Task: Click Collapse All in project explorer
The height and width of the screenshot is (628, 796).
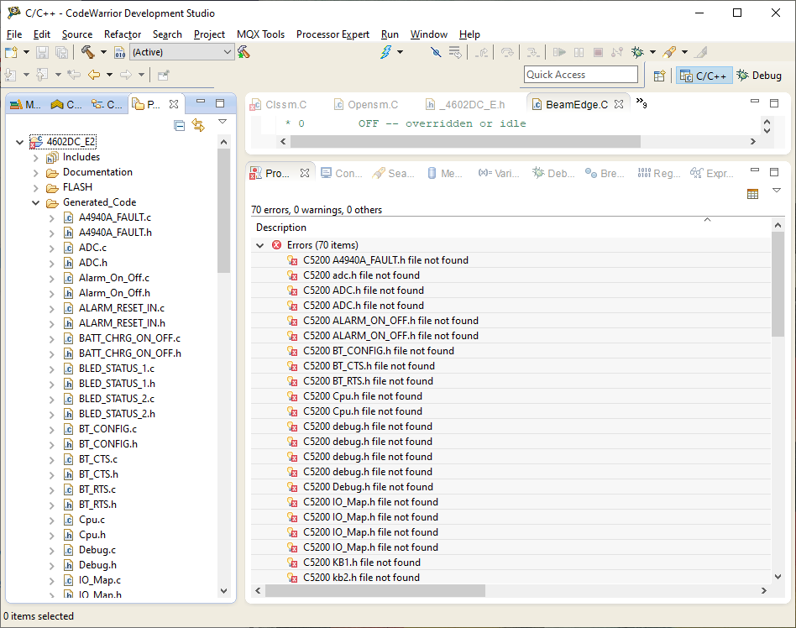Action: click(179, 125)
